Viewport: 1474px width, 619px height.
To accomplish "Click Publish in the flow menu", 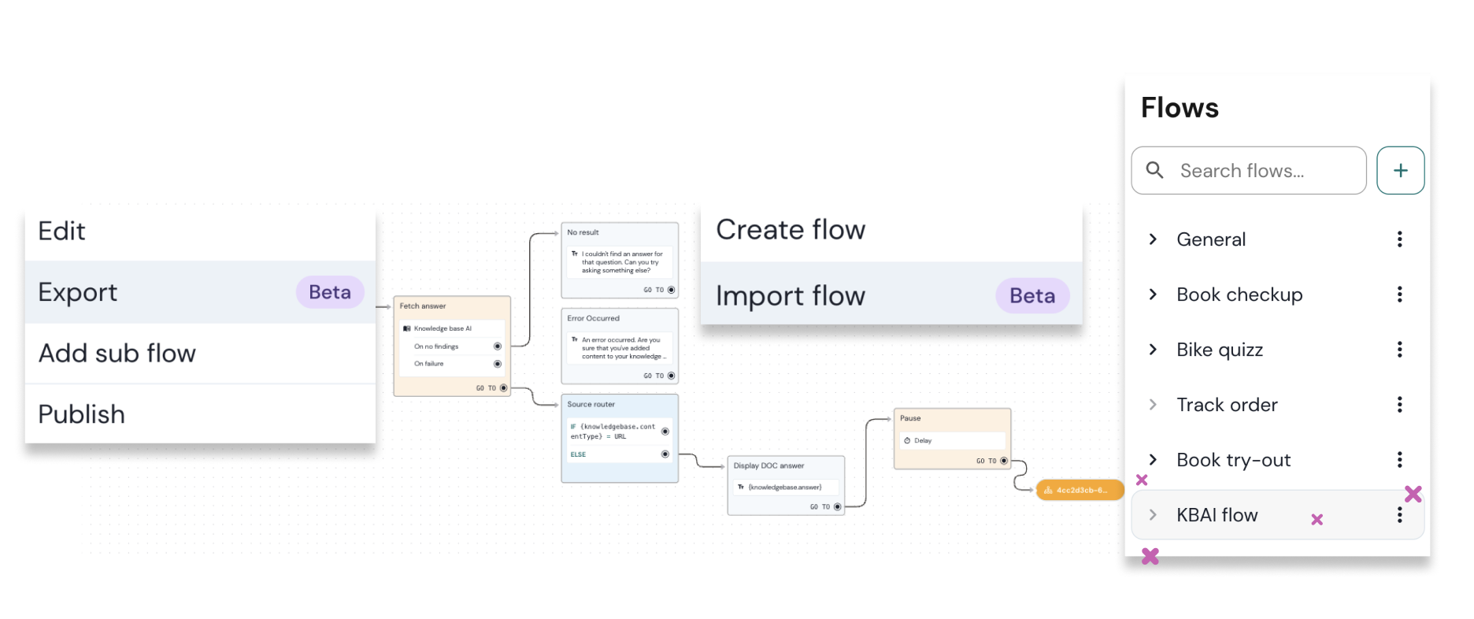I will [x=82, y=414].
